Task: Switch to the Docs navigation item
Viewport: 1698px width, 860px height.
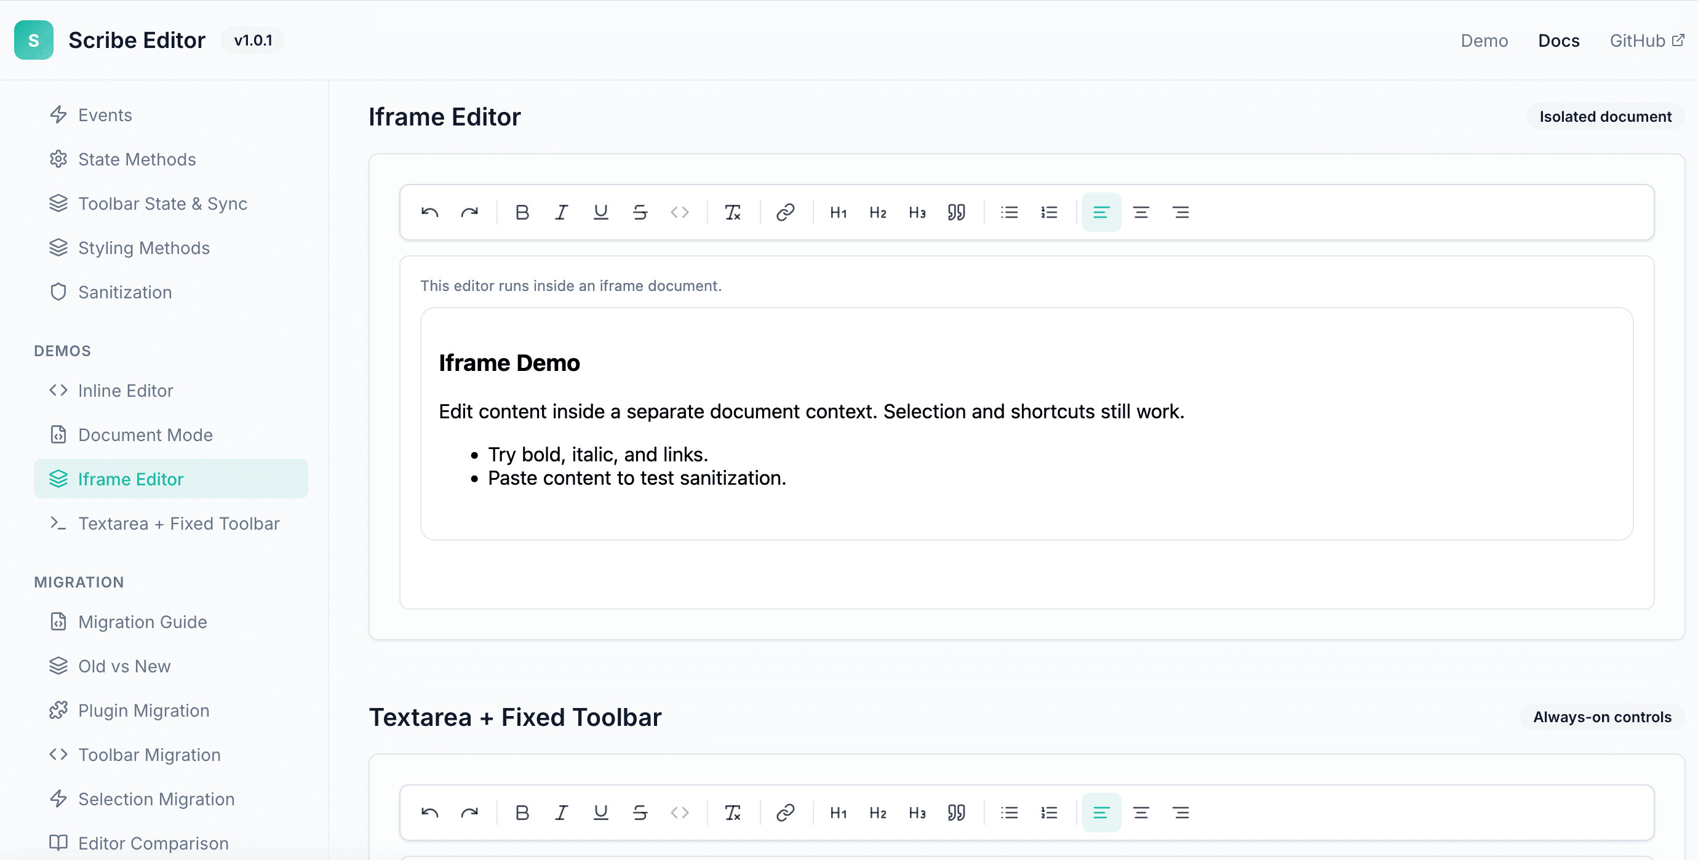Action: (1559, 40)
